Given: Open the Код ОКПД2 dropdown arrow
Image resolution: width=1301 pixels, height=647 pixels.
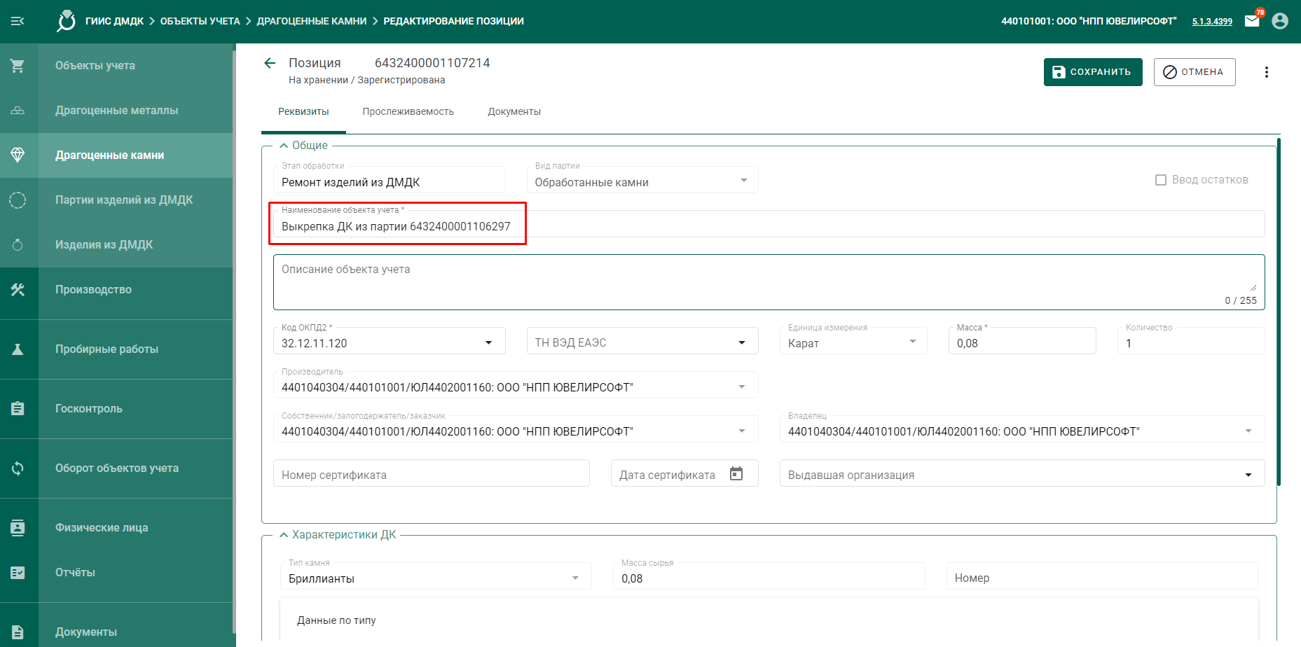Looking at the screenshot, I should (489, 343).
